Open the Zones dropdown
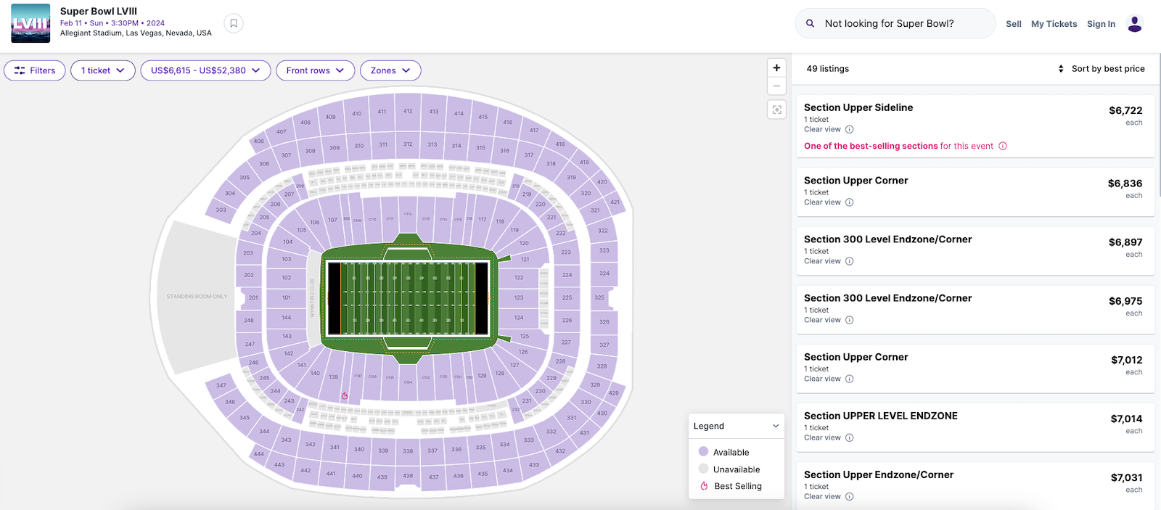This screenshot has height=510, width=1161. (x=390, y=70)
